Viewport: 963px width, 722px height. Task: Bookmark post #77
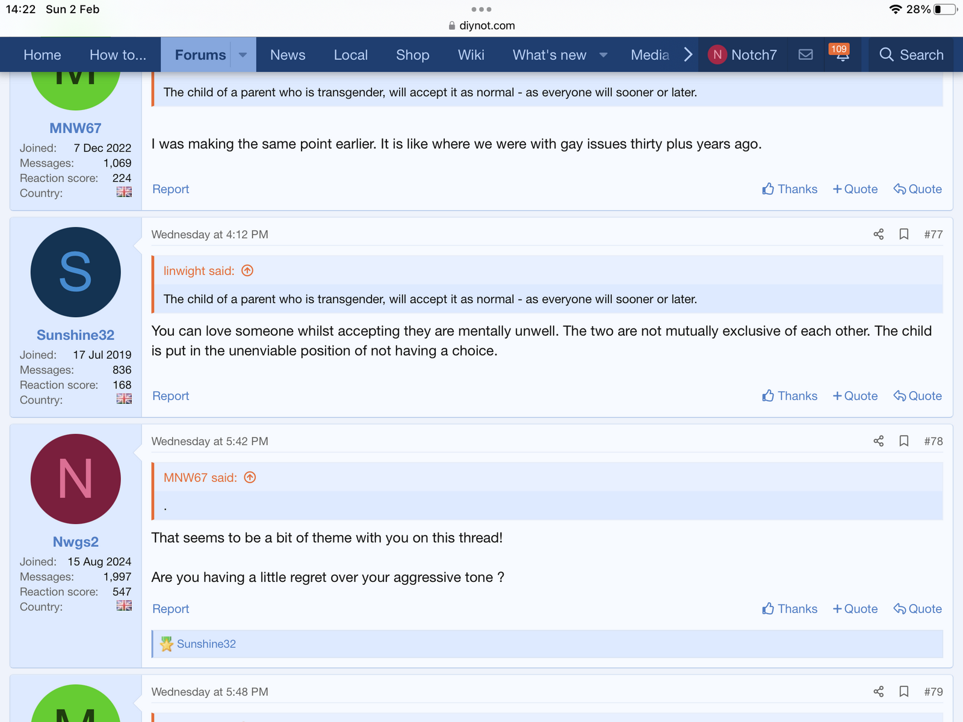pyautogui.click(x=903, y=234)
